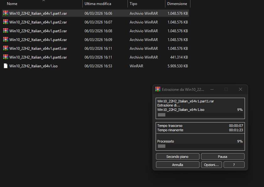This screenshot has width=264, height=187.
Task: Select the WinRAR icon for part3.rar
Action: [5, 31]
